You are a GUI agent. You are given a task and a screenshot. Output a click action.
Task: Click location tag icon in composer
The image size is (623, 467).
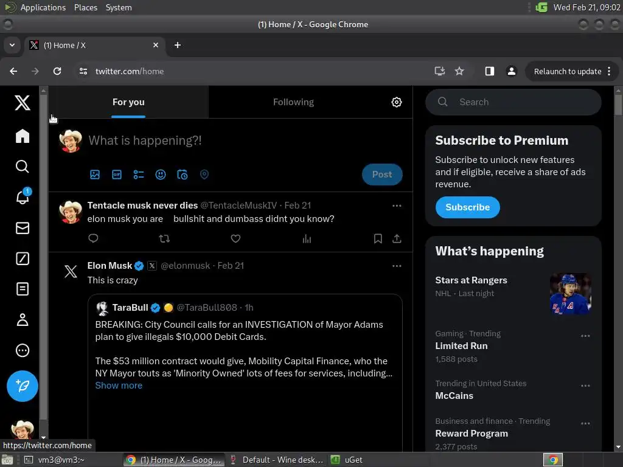coord(204,175)
